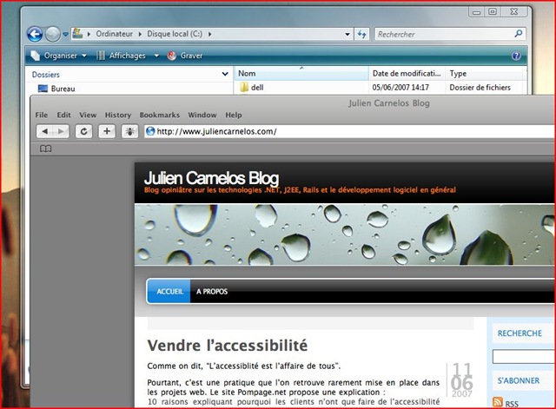Open Safari File menu

42,115
